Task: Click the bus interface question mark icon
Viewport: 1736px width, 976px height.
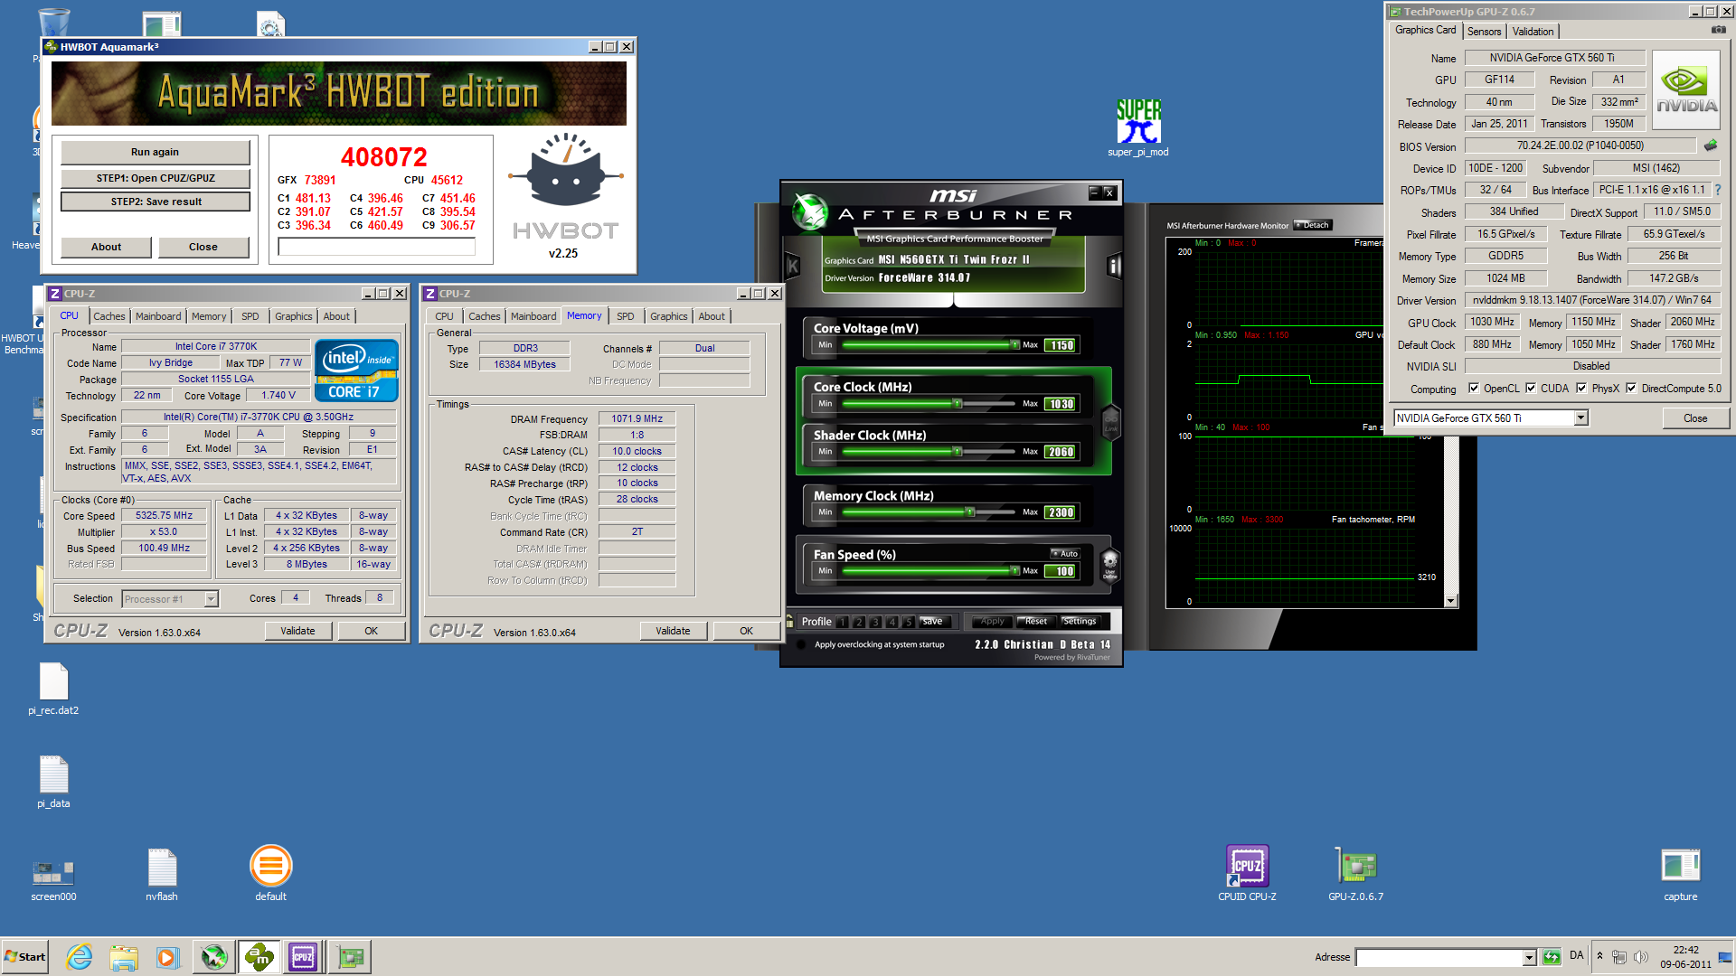Action: pyautogui.click(x=1718, y=190)
